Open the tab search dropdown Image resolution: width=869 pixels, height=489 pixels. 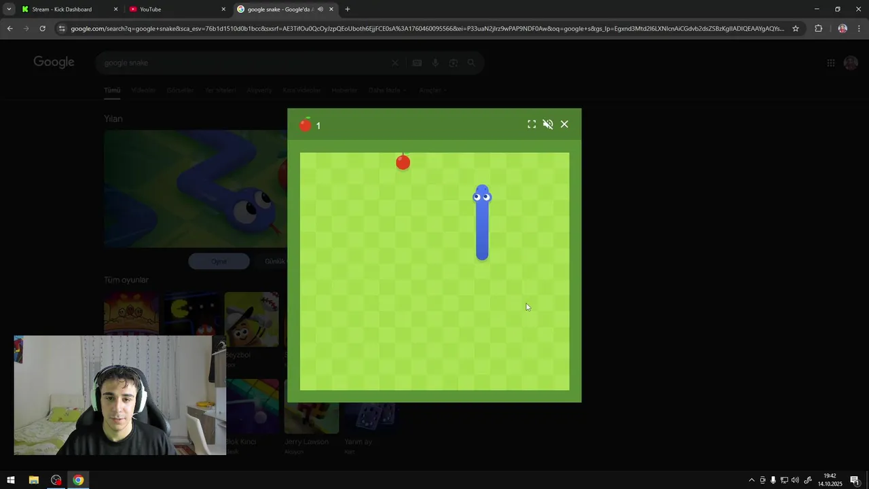pyautogui.click(x=9, y=10)
